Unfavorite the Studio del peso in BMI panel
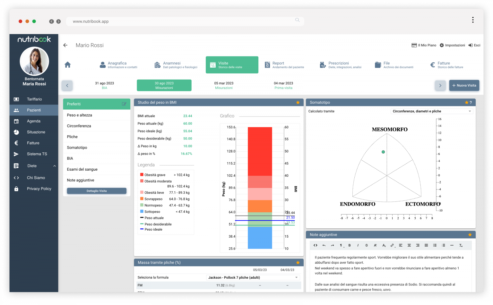Viewport: 493px width, 305px height. (x=298, y=103)
